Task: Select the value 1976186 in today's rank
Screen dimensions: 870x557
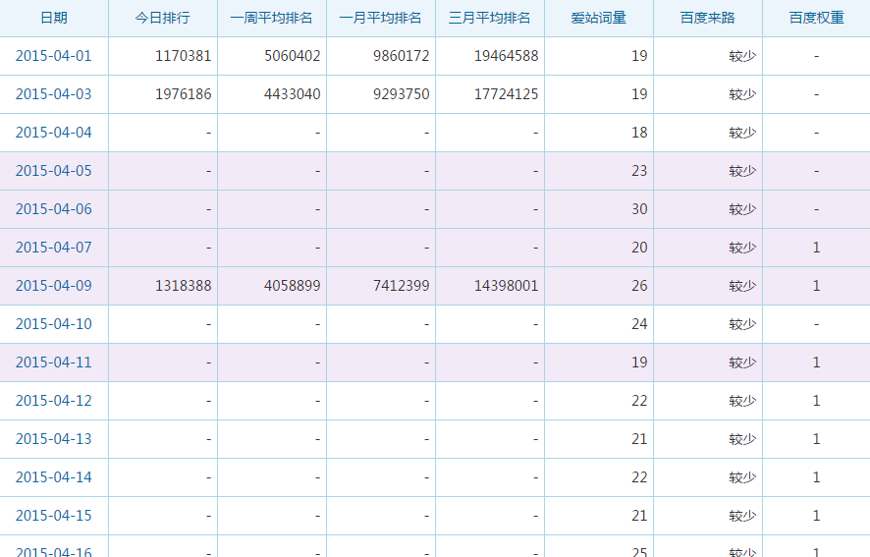Action: click(183, 94)
